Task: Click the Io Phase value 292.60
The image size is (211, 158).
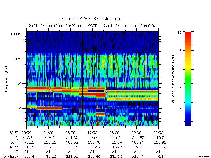Action: tap(116, 156)
